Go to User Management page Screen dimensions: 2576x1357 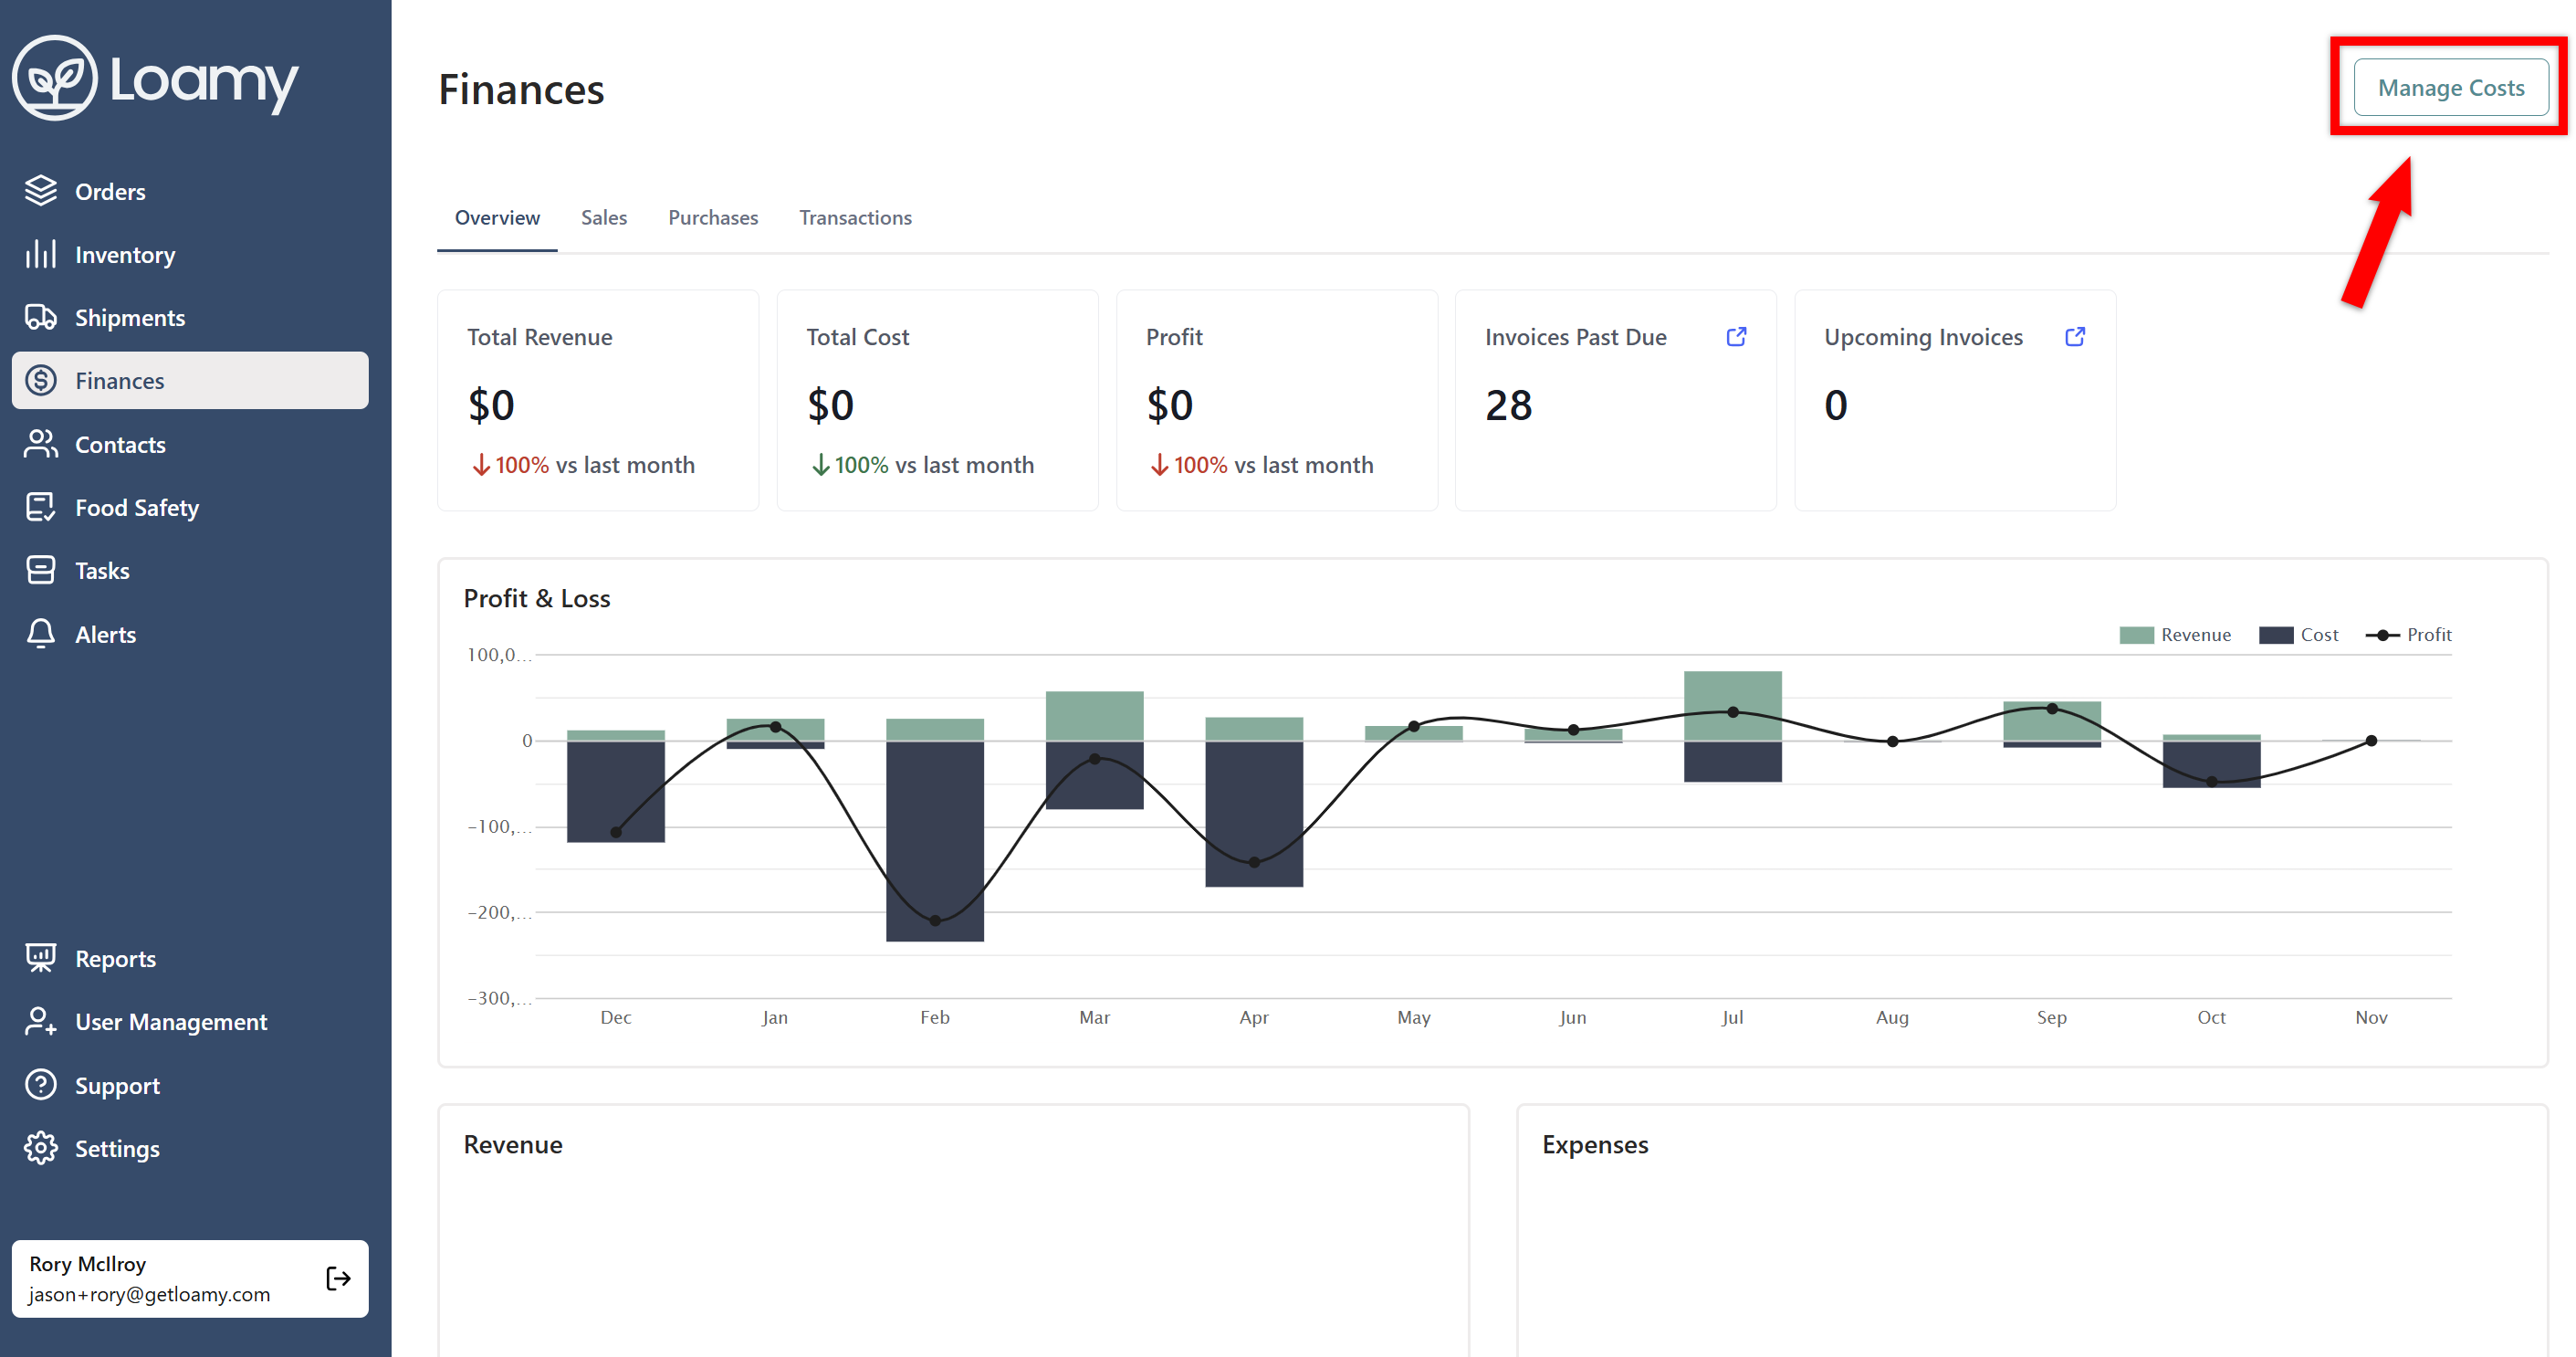(x=171, y=1022)
